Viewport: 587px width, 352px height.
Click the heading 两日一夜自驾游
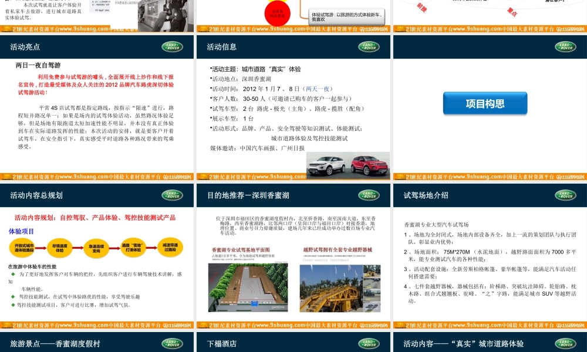pos(38,65)
